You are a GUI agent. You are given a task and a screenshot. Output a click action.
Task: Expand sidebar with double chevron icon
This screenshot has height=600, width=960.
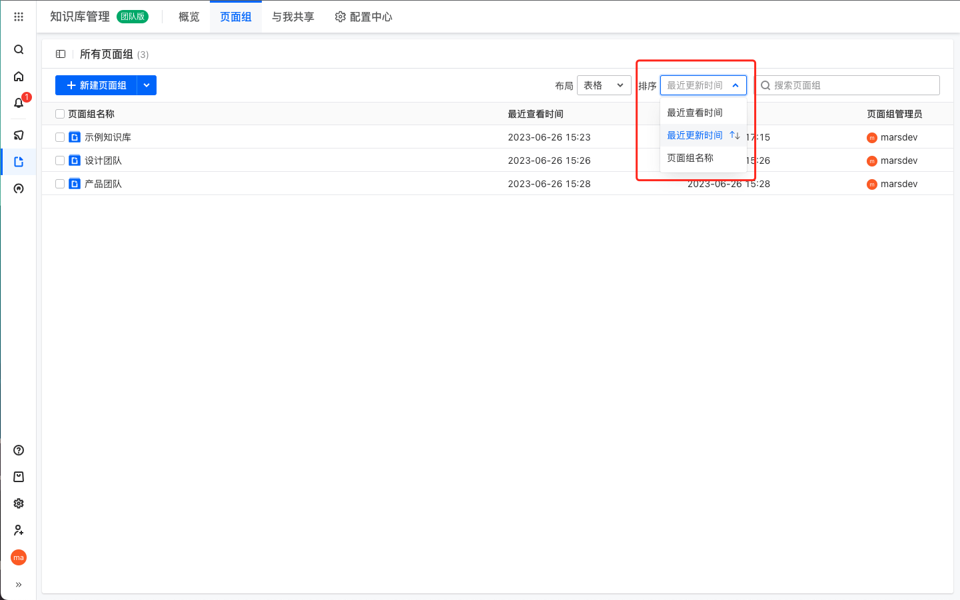(x=19, y=585)
